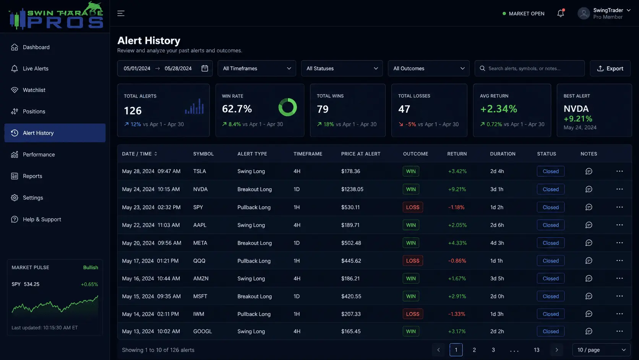Go to Dashboard in the sidebar
Screen dimensions: 639x360
55,47
